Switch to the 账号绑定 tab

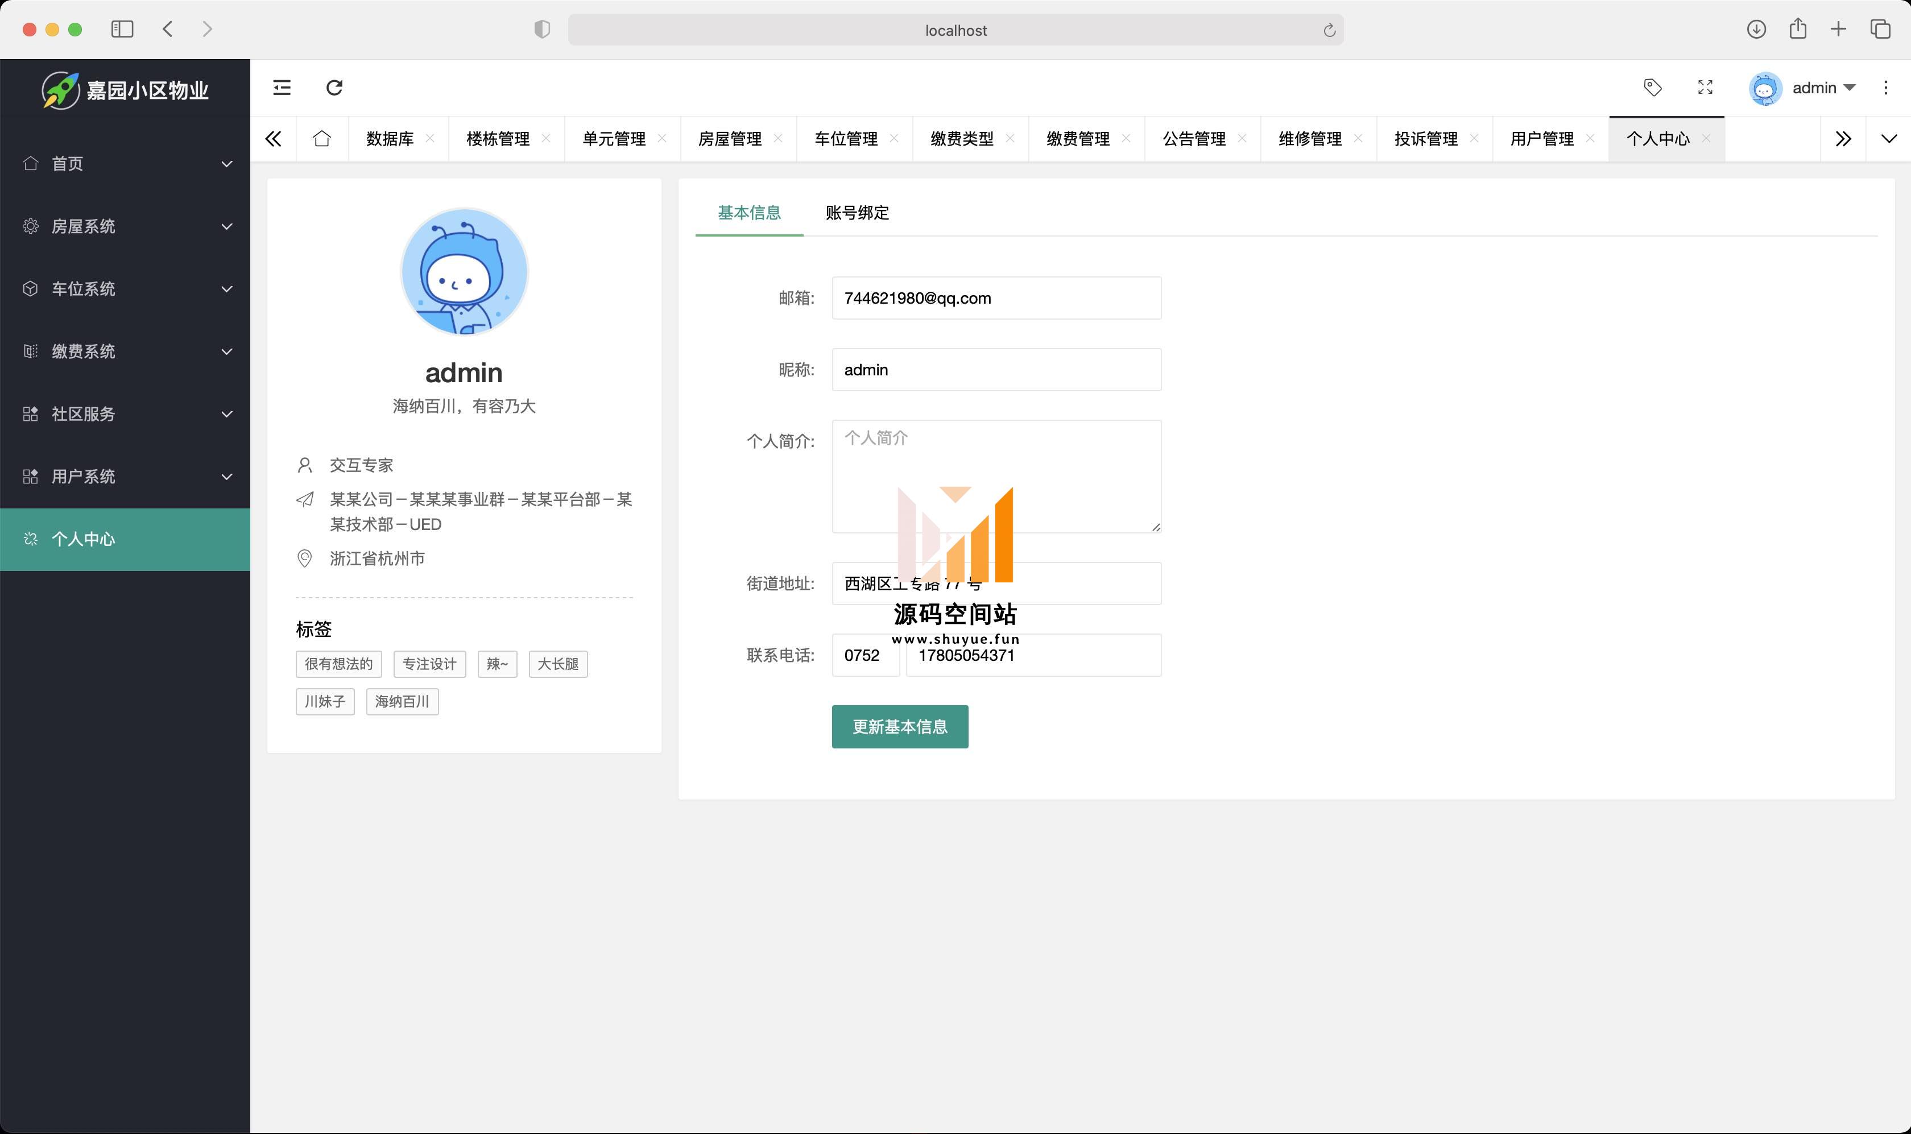pos(857,213)
